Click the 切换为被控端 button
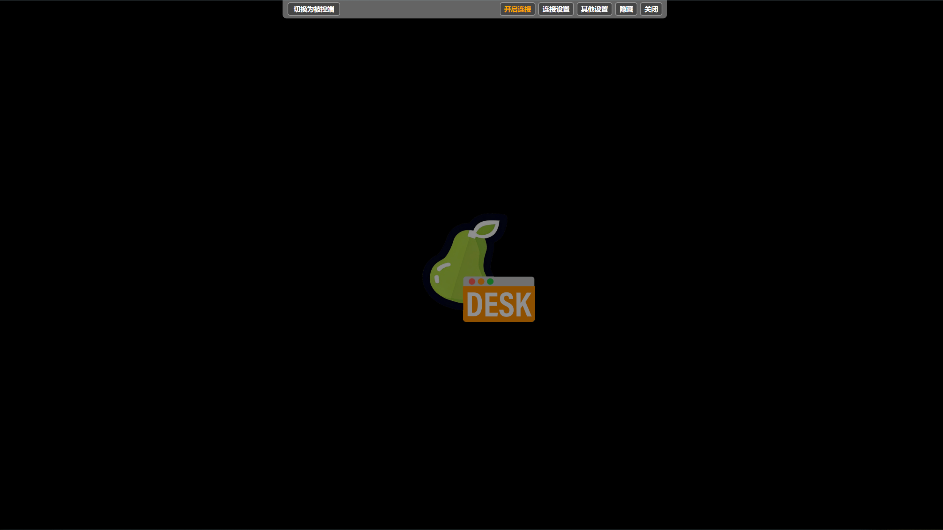The width and height of the screenshot is (943, 530). point(314,9)
